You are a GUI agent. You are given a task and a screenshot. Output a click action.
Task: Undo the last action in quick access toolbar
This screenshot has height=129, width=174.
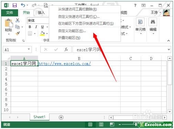(23, 5)
